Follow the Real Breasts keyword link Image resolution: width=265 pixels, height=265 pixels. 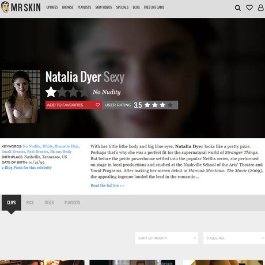click(37, 152)
